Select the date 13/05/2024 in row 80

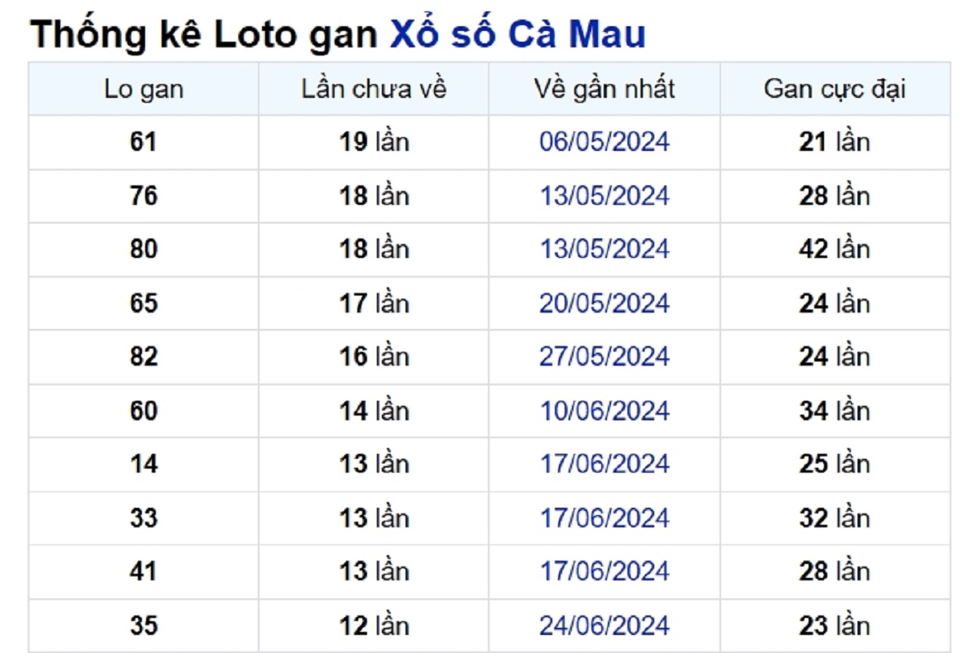pos(605,249)
